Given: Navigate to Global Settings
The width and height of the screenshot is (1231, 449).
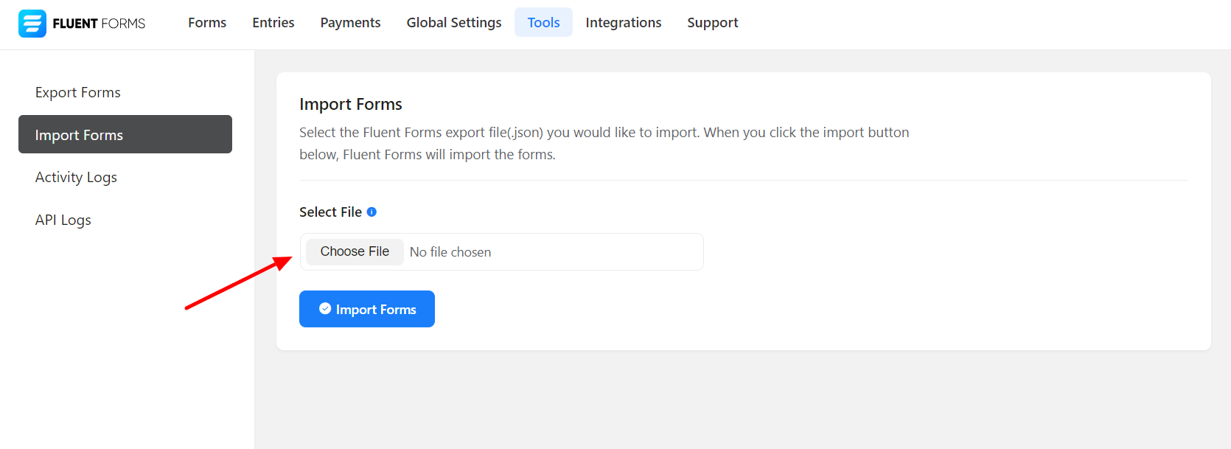Looking at the screenshot, I should [x=453, y=23].
